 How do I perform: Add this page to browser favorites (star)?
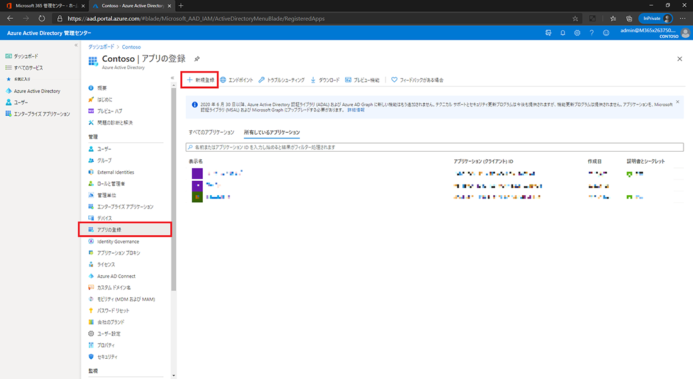[575, 18]
